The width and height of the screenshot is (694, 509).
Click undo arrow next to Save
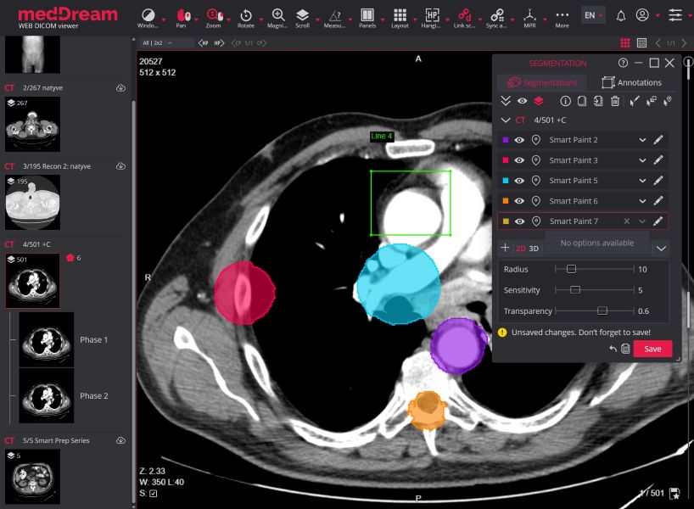click(613, 349)
